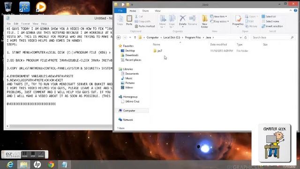Click the Properties icon

click(238, 19)
